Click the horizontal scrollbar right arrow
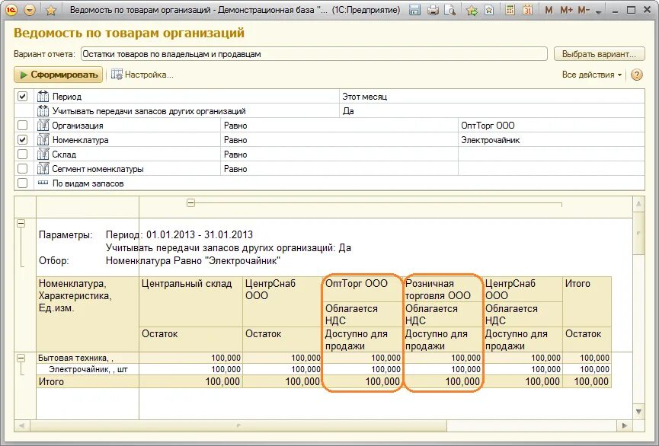 [x=625, y=425]
